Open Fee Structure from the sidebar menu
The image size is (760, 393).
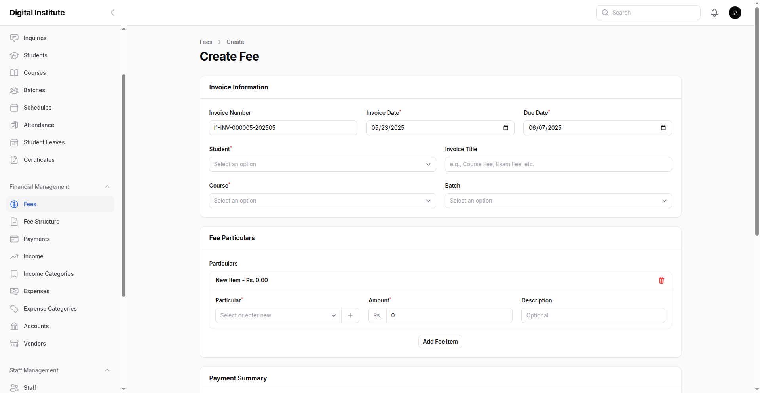(41, 222)
